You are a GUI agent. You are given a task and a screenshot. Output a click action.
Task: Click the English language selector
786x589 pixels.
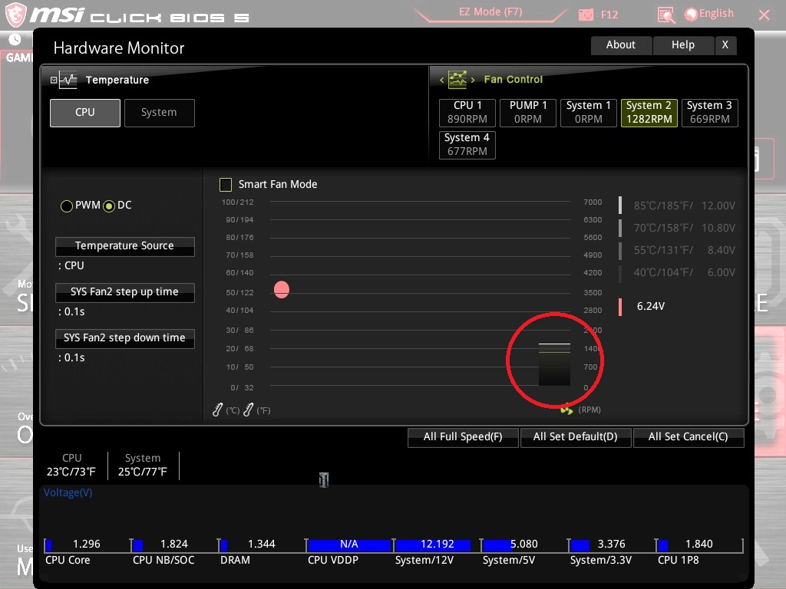pos(716,14)
